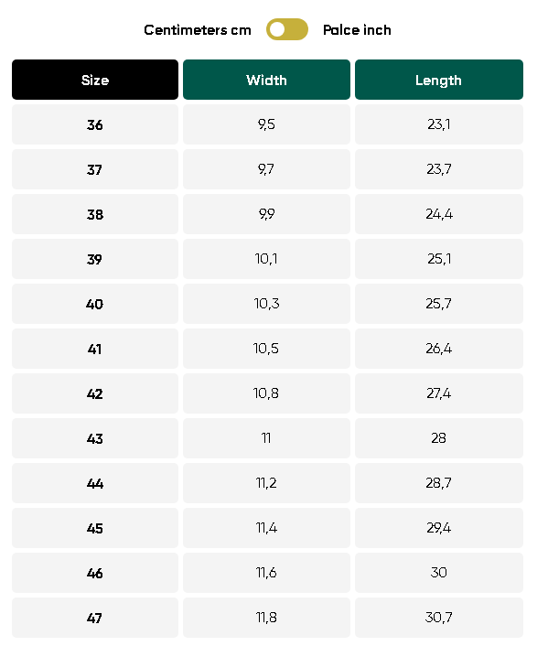Click the Length column header

439,80
